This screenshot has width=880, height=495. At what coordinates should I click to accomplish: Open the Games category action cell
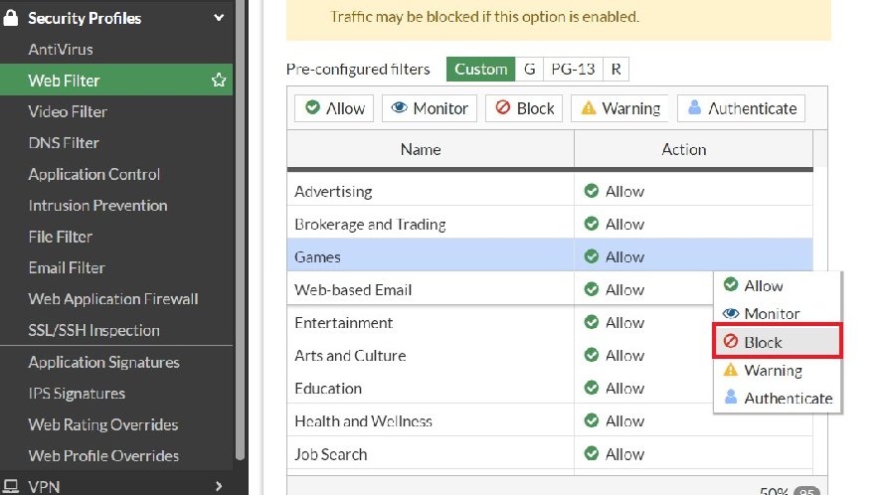tap(692, 256)
